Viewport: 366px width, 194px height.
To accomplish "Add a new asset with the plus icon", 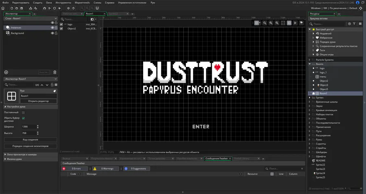I will [349, 24].
